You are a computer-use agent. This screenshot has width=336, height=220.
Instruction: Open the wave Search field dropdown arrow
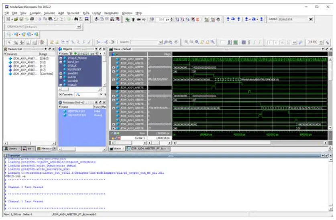pyautogui.click(x=161, y=42)
